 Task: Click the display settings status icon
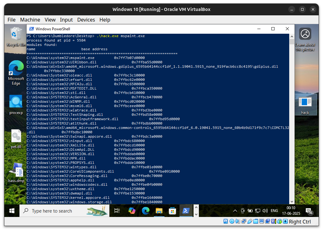(x=262, y=222)
